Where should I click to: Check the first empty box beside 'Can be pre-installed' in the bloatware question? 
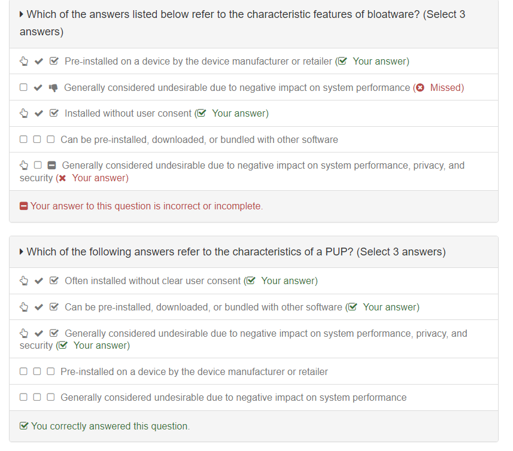23,139
